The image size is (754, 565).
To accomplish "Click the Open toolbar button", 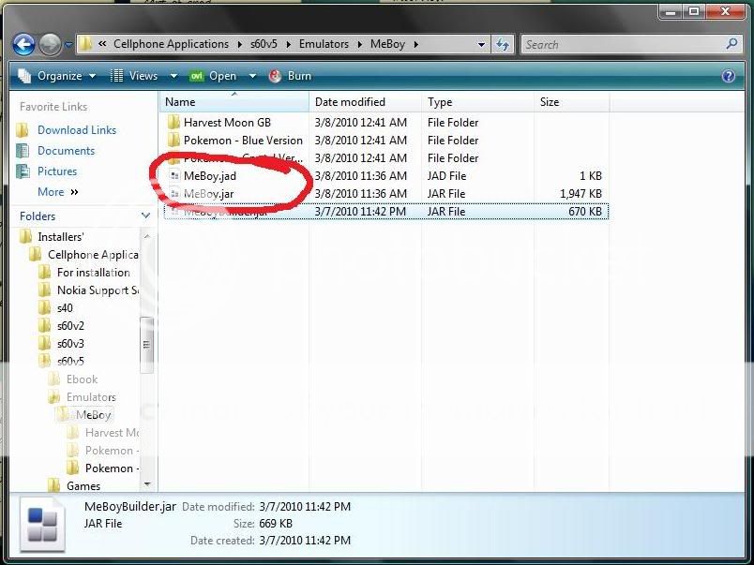I will point(213,76).
